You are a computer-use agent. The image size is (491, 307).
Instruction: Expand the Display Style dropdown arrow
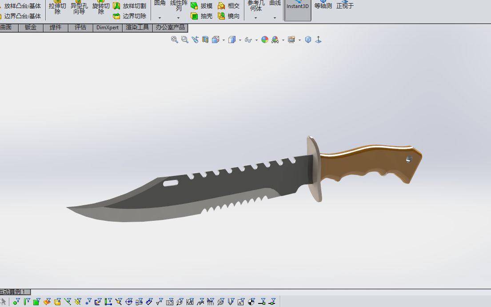(x=240, y=40)
